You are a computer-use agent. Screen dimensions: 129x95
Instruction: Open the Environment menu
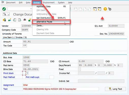click(x=49, y=3)
